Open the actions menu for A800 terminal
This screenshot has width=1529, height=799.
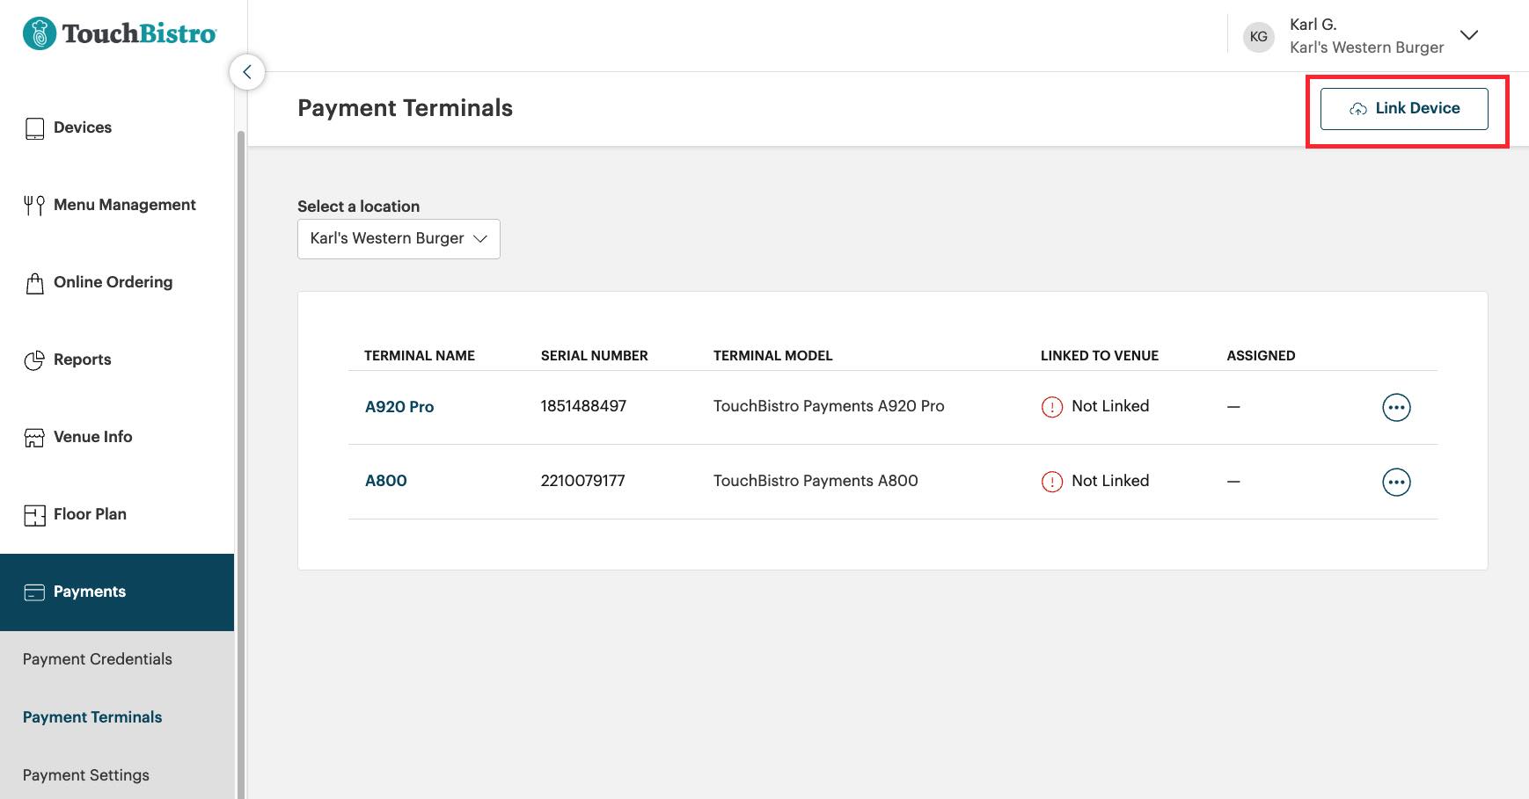tap(1397, 482)
